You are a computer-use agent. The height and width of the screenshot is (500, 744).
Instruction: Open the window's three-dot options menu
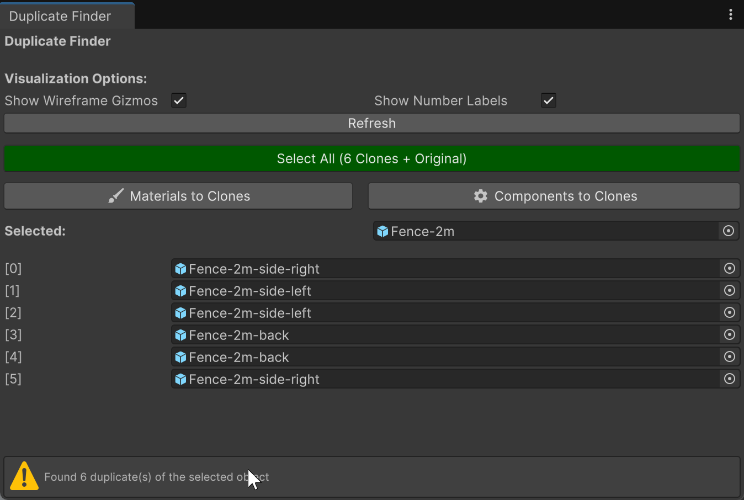(x=730, y=15)
